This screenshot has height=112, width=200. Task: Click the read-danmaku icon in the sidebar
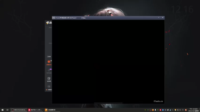(49, 78)
